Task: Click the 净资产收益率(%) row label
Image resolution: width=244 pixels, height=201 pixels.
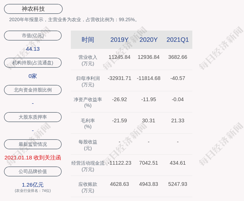Action: click(88, 102)
